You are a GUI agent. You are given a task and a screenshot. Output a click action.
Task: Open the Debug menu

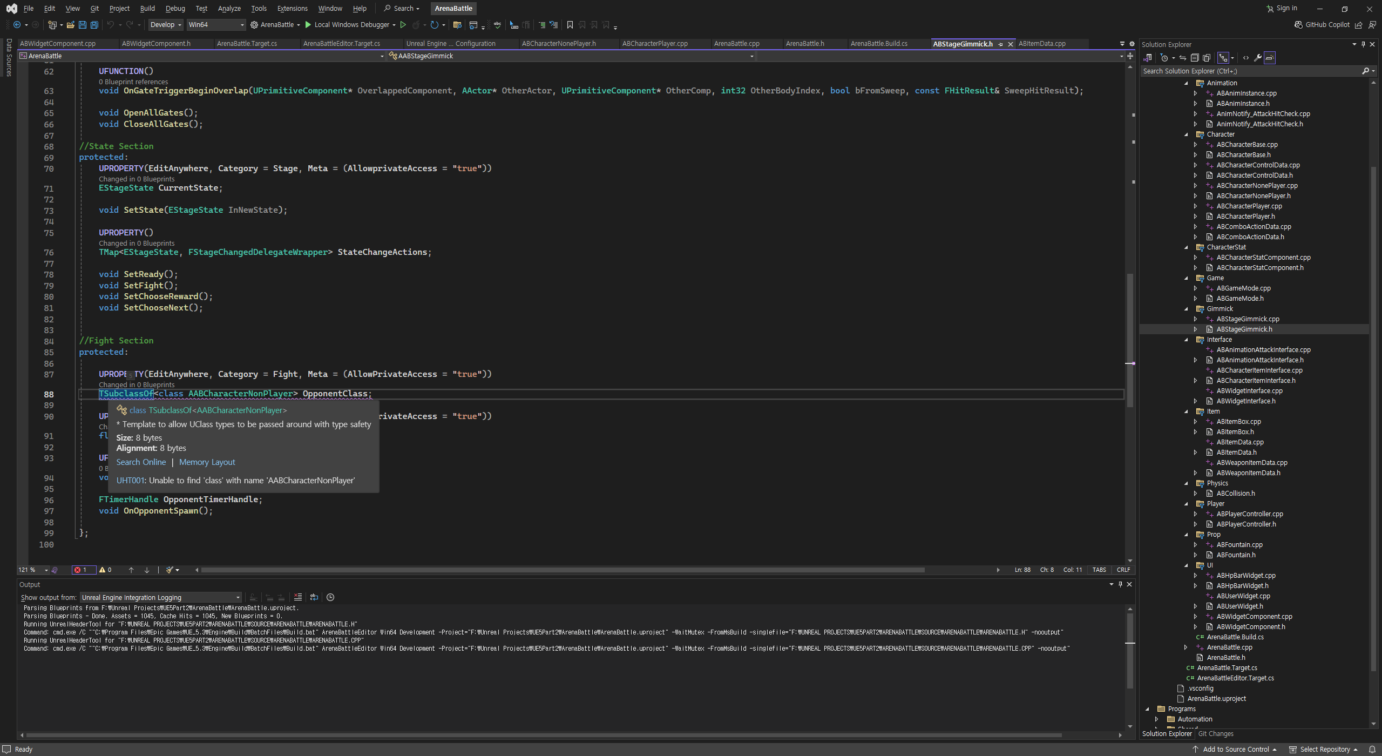pos(175,8)
